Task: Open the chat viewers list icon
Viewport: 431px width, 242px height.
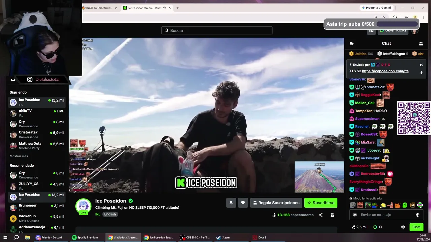Action: tap(421, 44)
